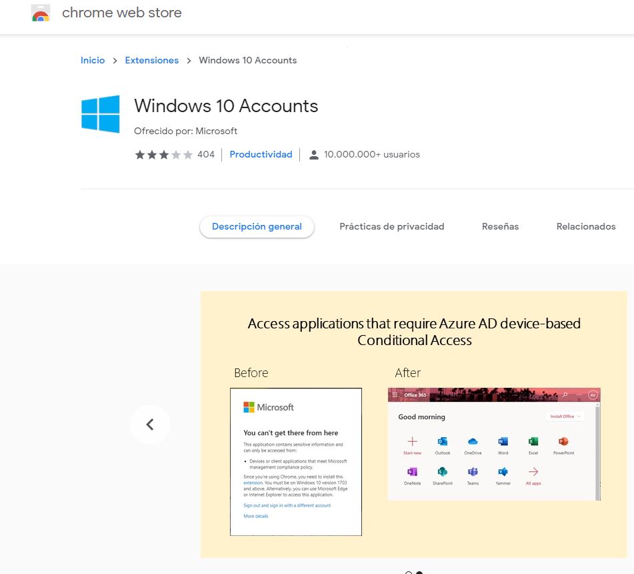Click 'Ofrecido por: Microsoft' text
The height and width of the screenshot is (574, 634).
(x=185, y=131)
